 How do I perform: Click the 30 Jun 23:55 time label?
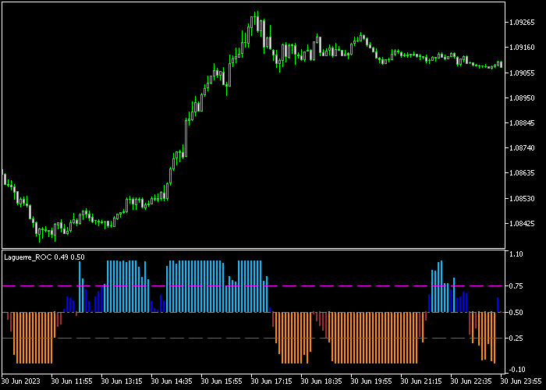[521, 381]
